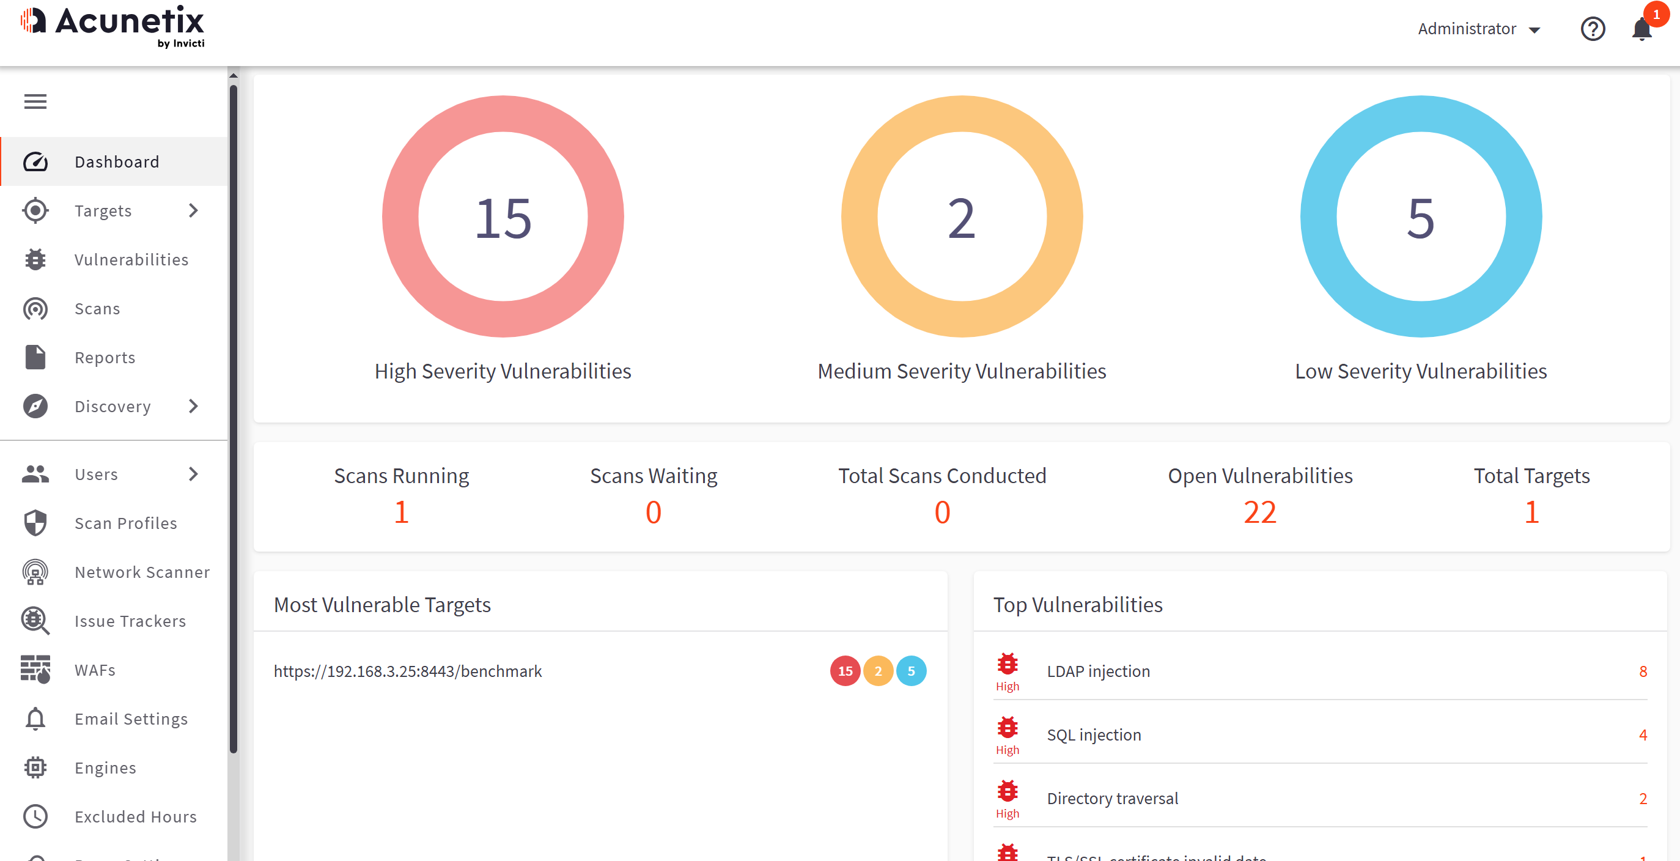Click the red 15 high severity badge
Screen dimensions: 1680x861
(x=844, y=671)
